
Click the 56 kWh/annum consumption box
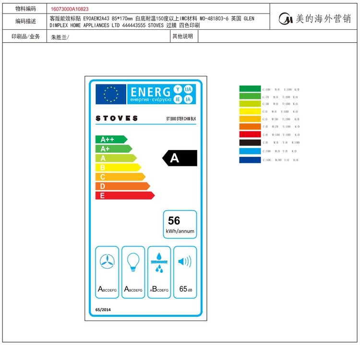tap(180, 224)
